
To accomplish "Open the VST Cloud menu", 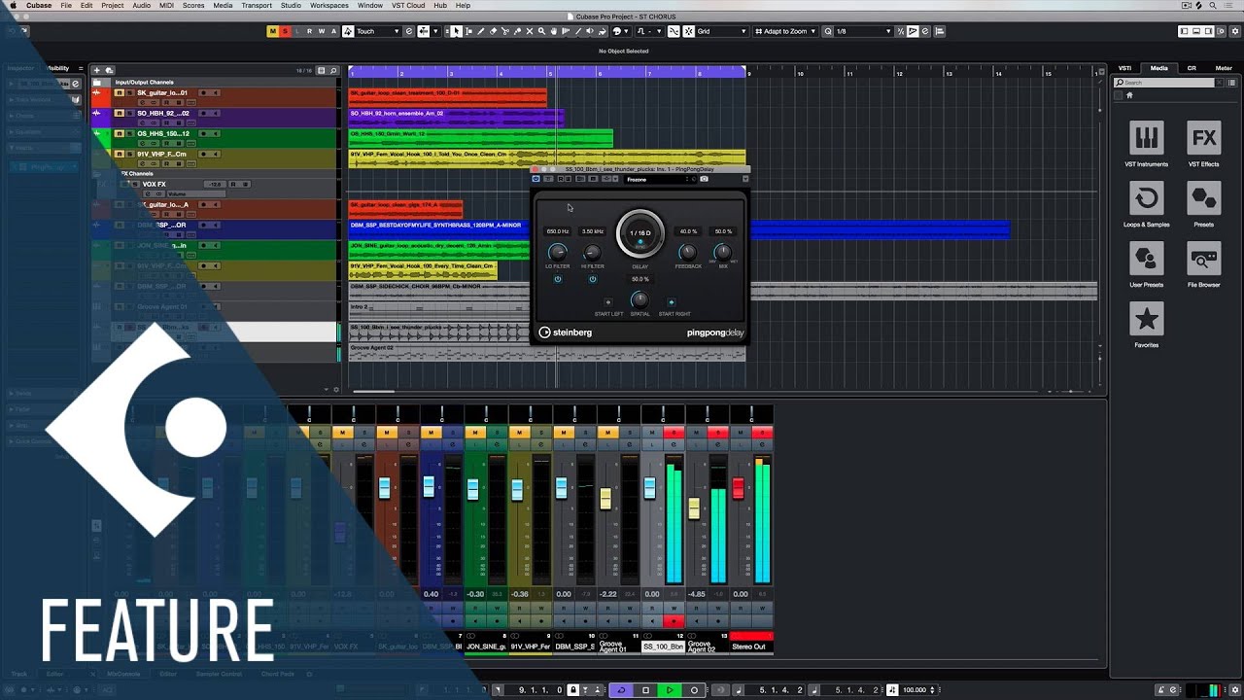I will point(408,5).
